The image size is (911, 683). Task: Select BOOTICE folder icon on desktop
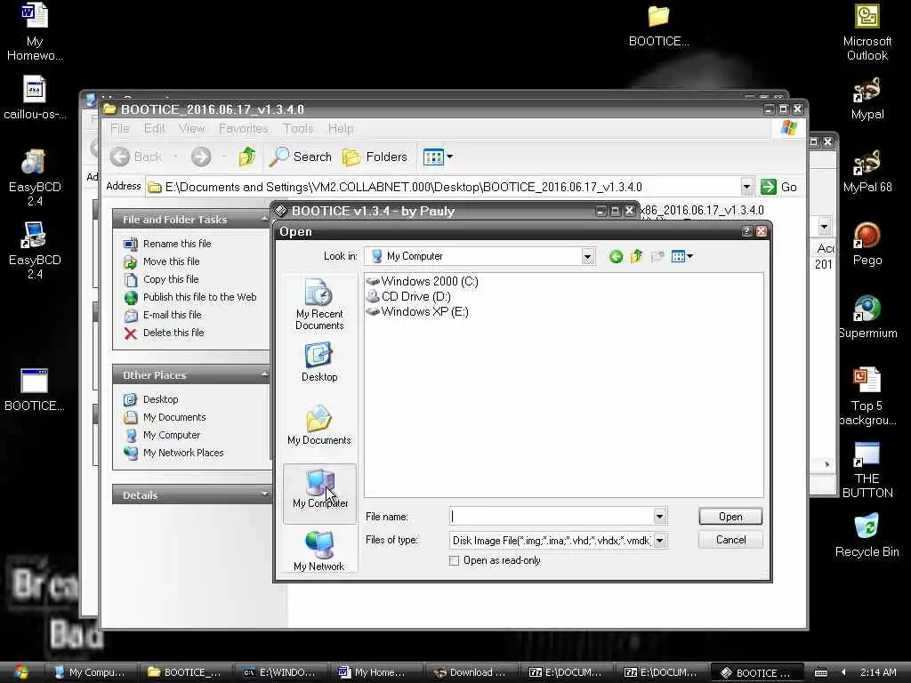coord(658,26)
